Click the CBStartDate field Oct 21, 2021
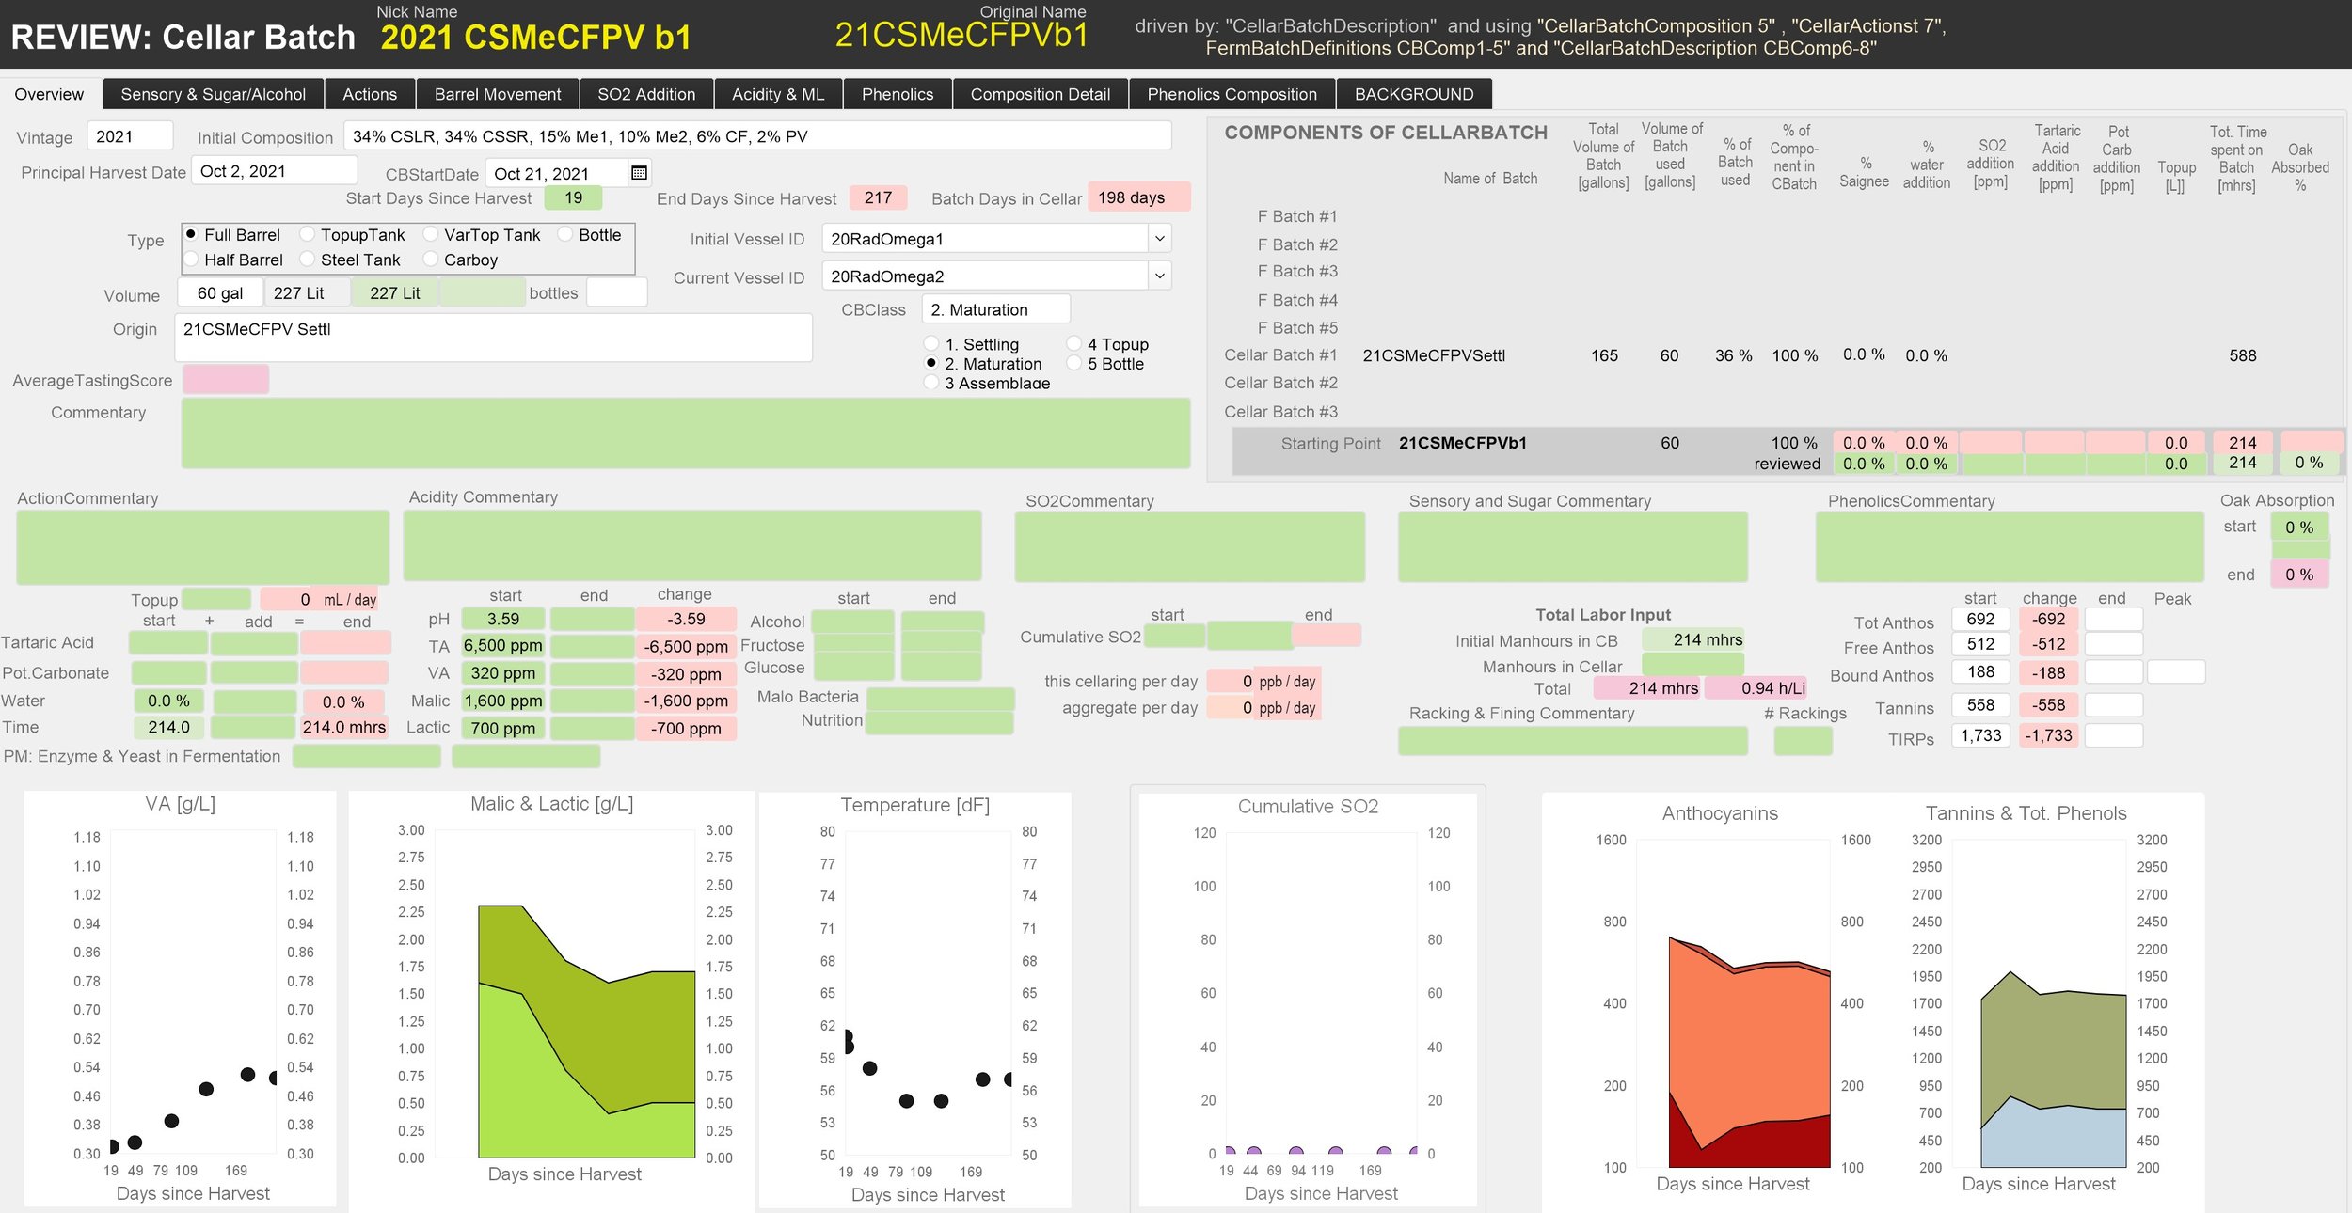 coord(557,173)
